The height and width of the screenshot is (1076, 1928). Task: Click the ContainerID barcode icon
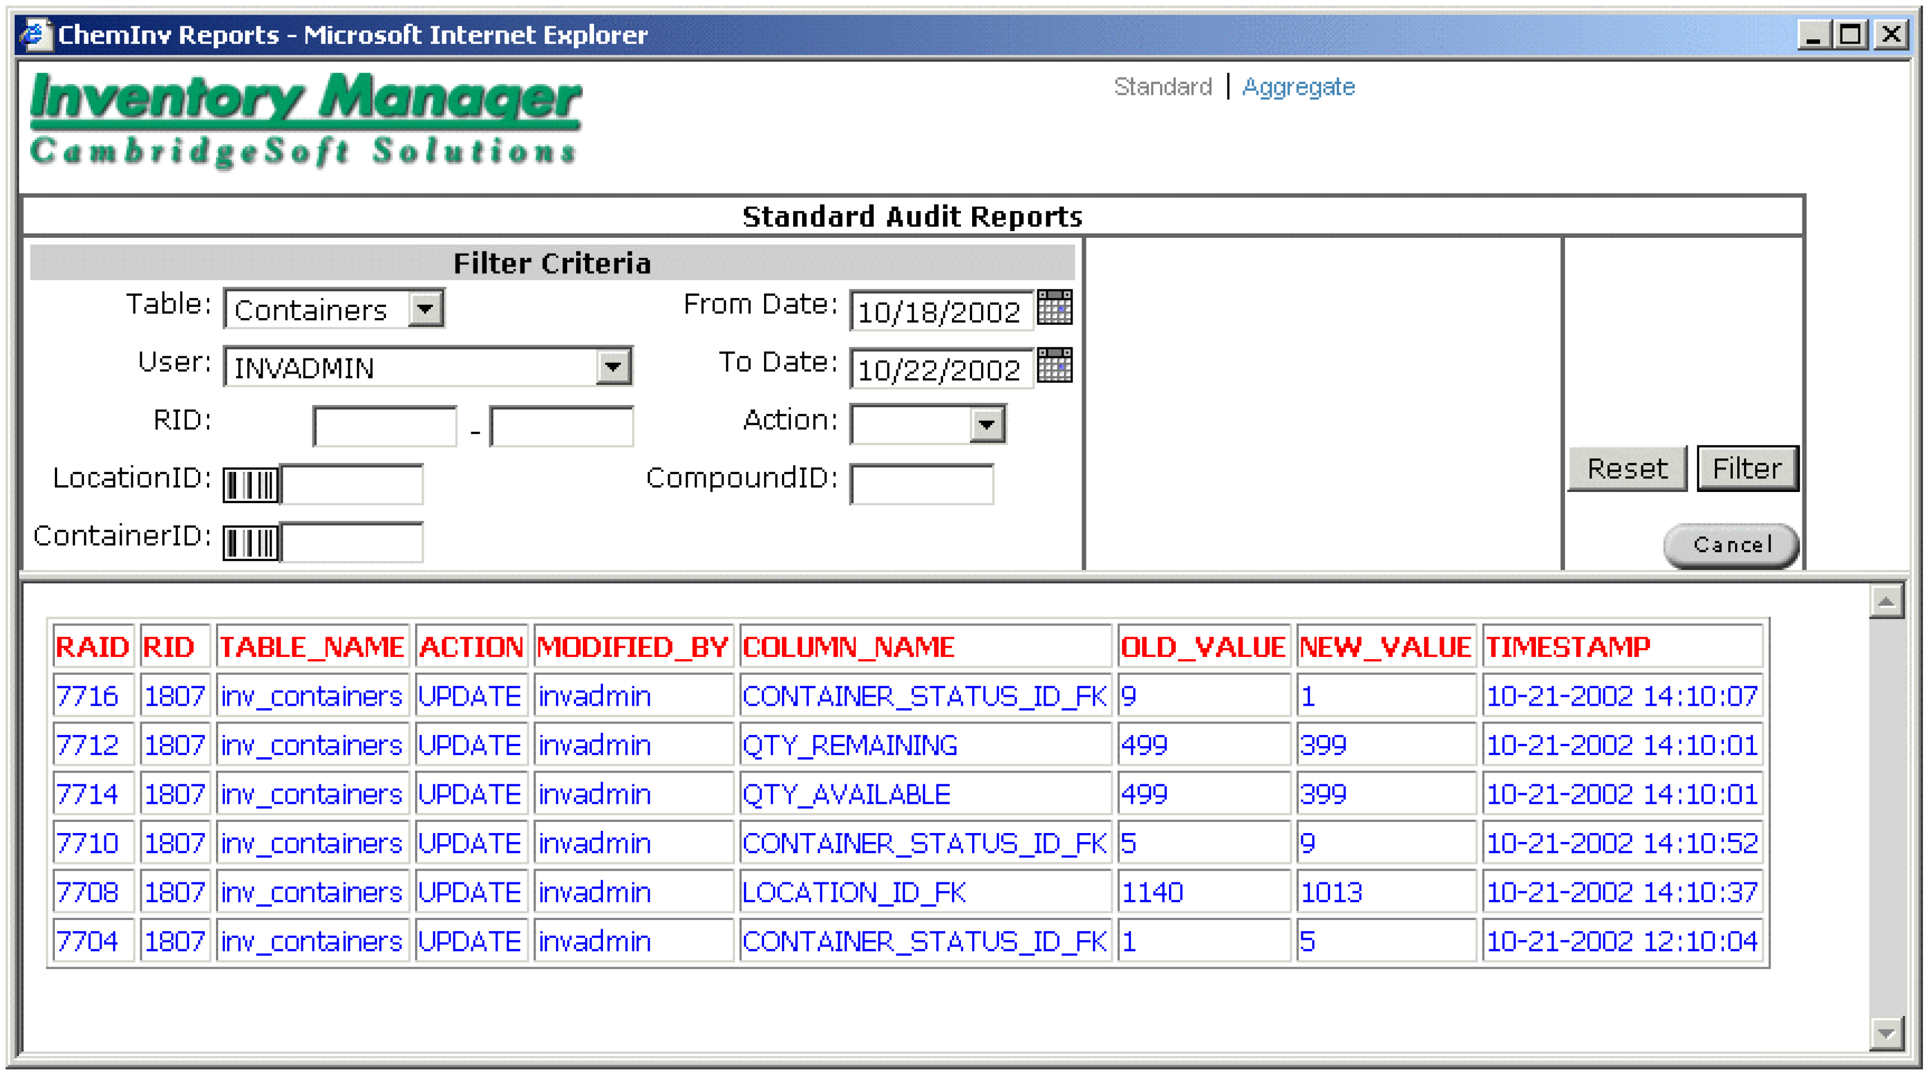coord(251,542)
